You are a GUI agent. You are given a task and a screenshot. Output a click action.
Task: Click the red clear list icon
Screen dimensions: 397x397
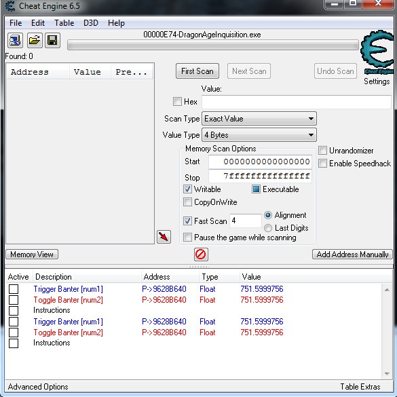[x=201, y=254]
